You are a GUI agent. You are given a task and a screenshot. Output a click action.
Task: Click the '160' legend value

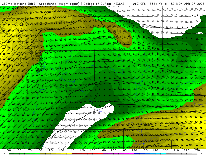click(124, 150)
